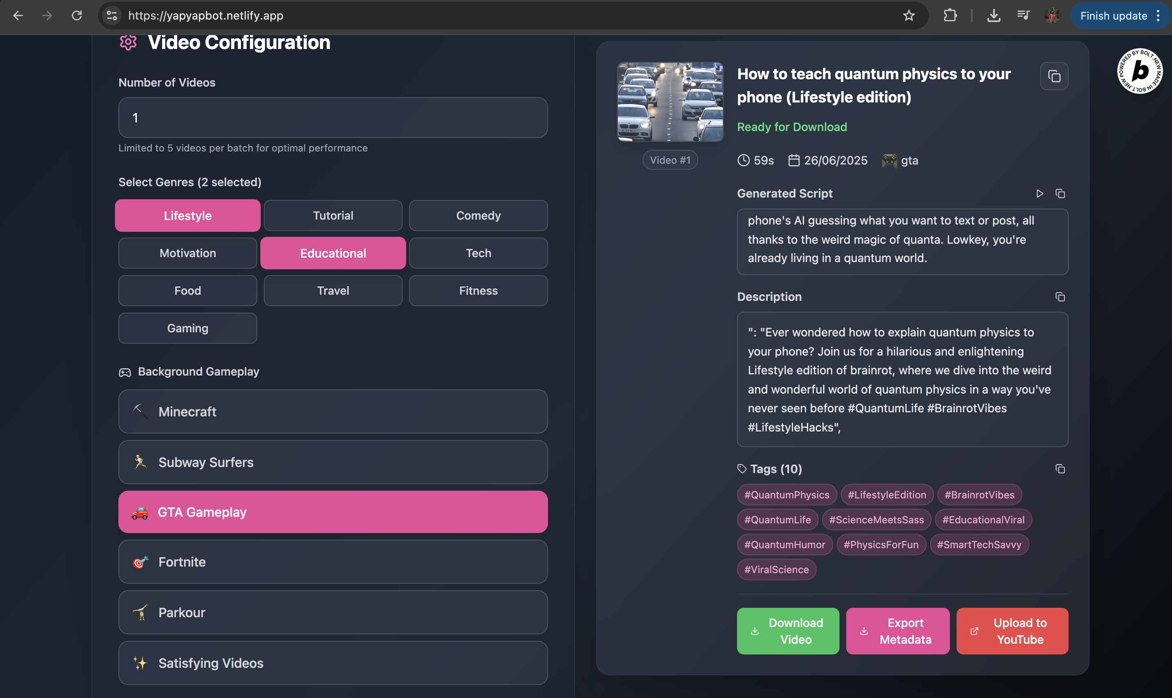
Task: Export Metadata for the video
Action: coord(897,631)
